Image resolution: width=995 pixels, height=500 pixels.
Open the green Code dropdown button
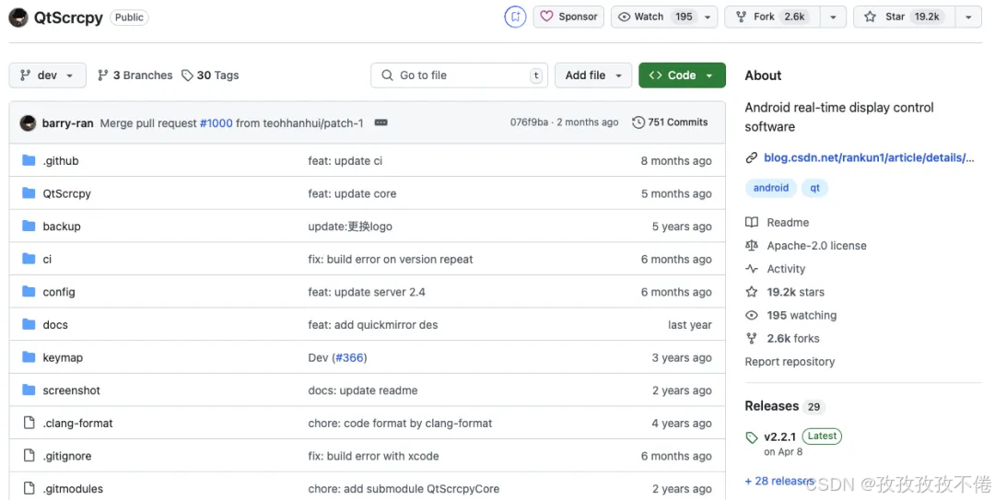pos(682,76)
